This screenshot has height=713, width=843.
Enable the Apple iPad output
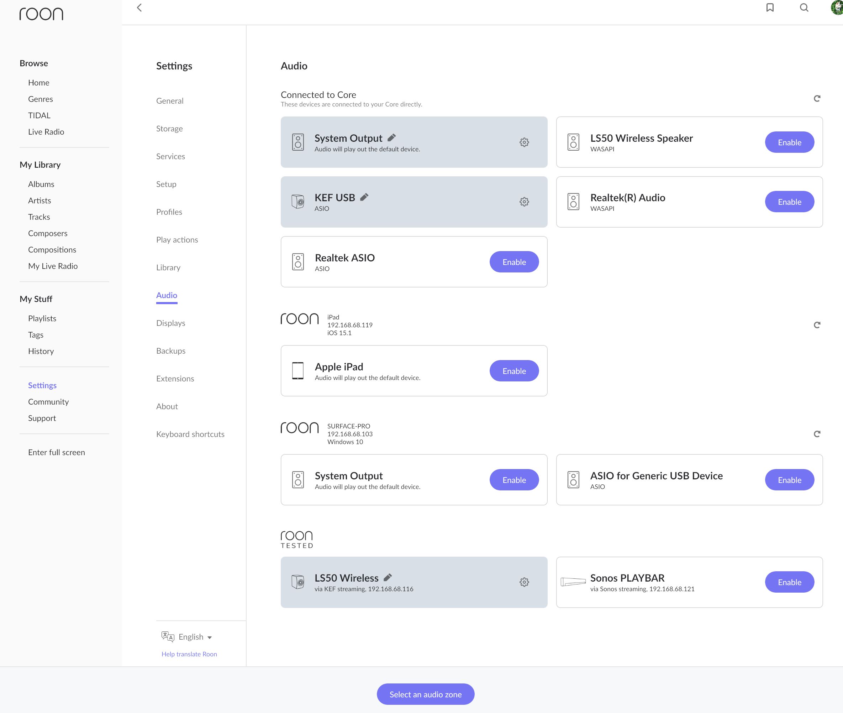[514, 371]
